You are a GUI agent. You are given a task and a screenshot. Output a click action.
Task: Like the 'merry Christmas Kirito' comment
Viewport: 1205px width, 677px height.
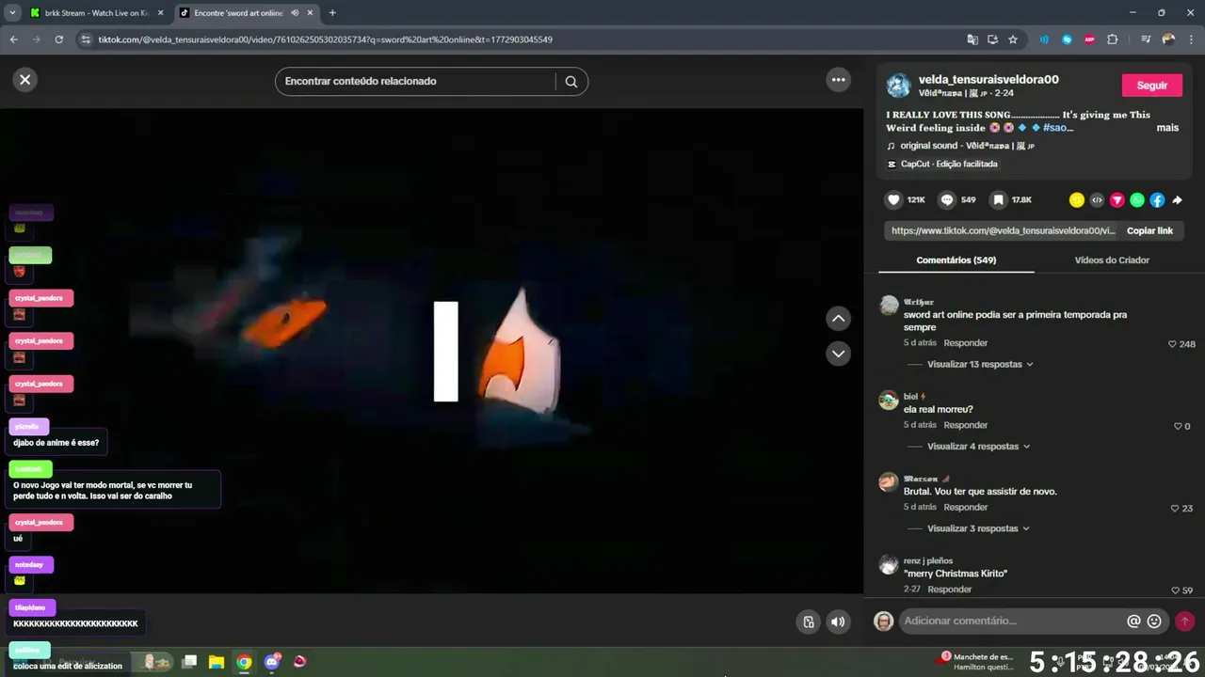1175,590
